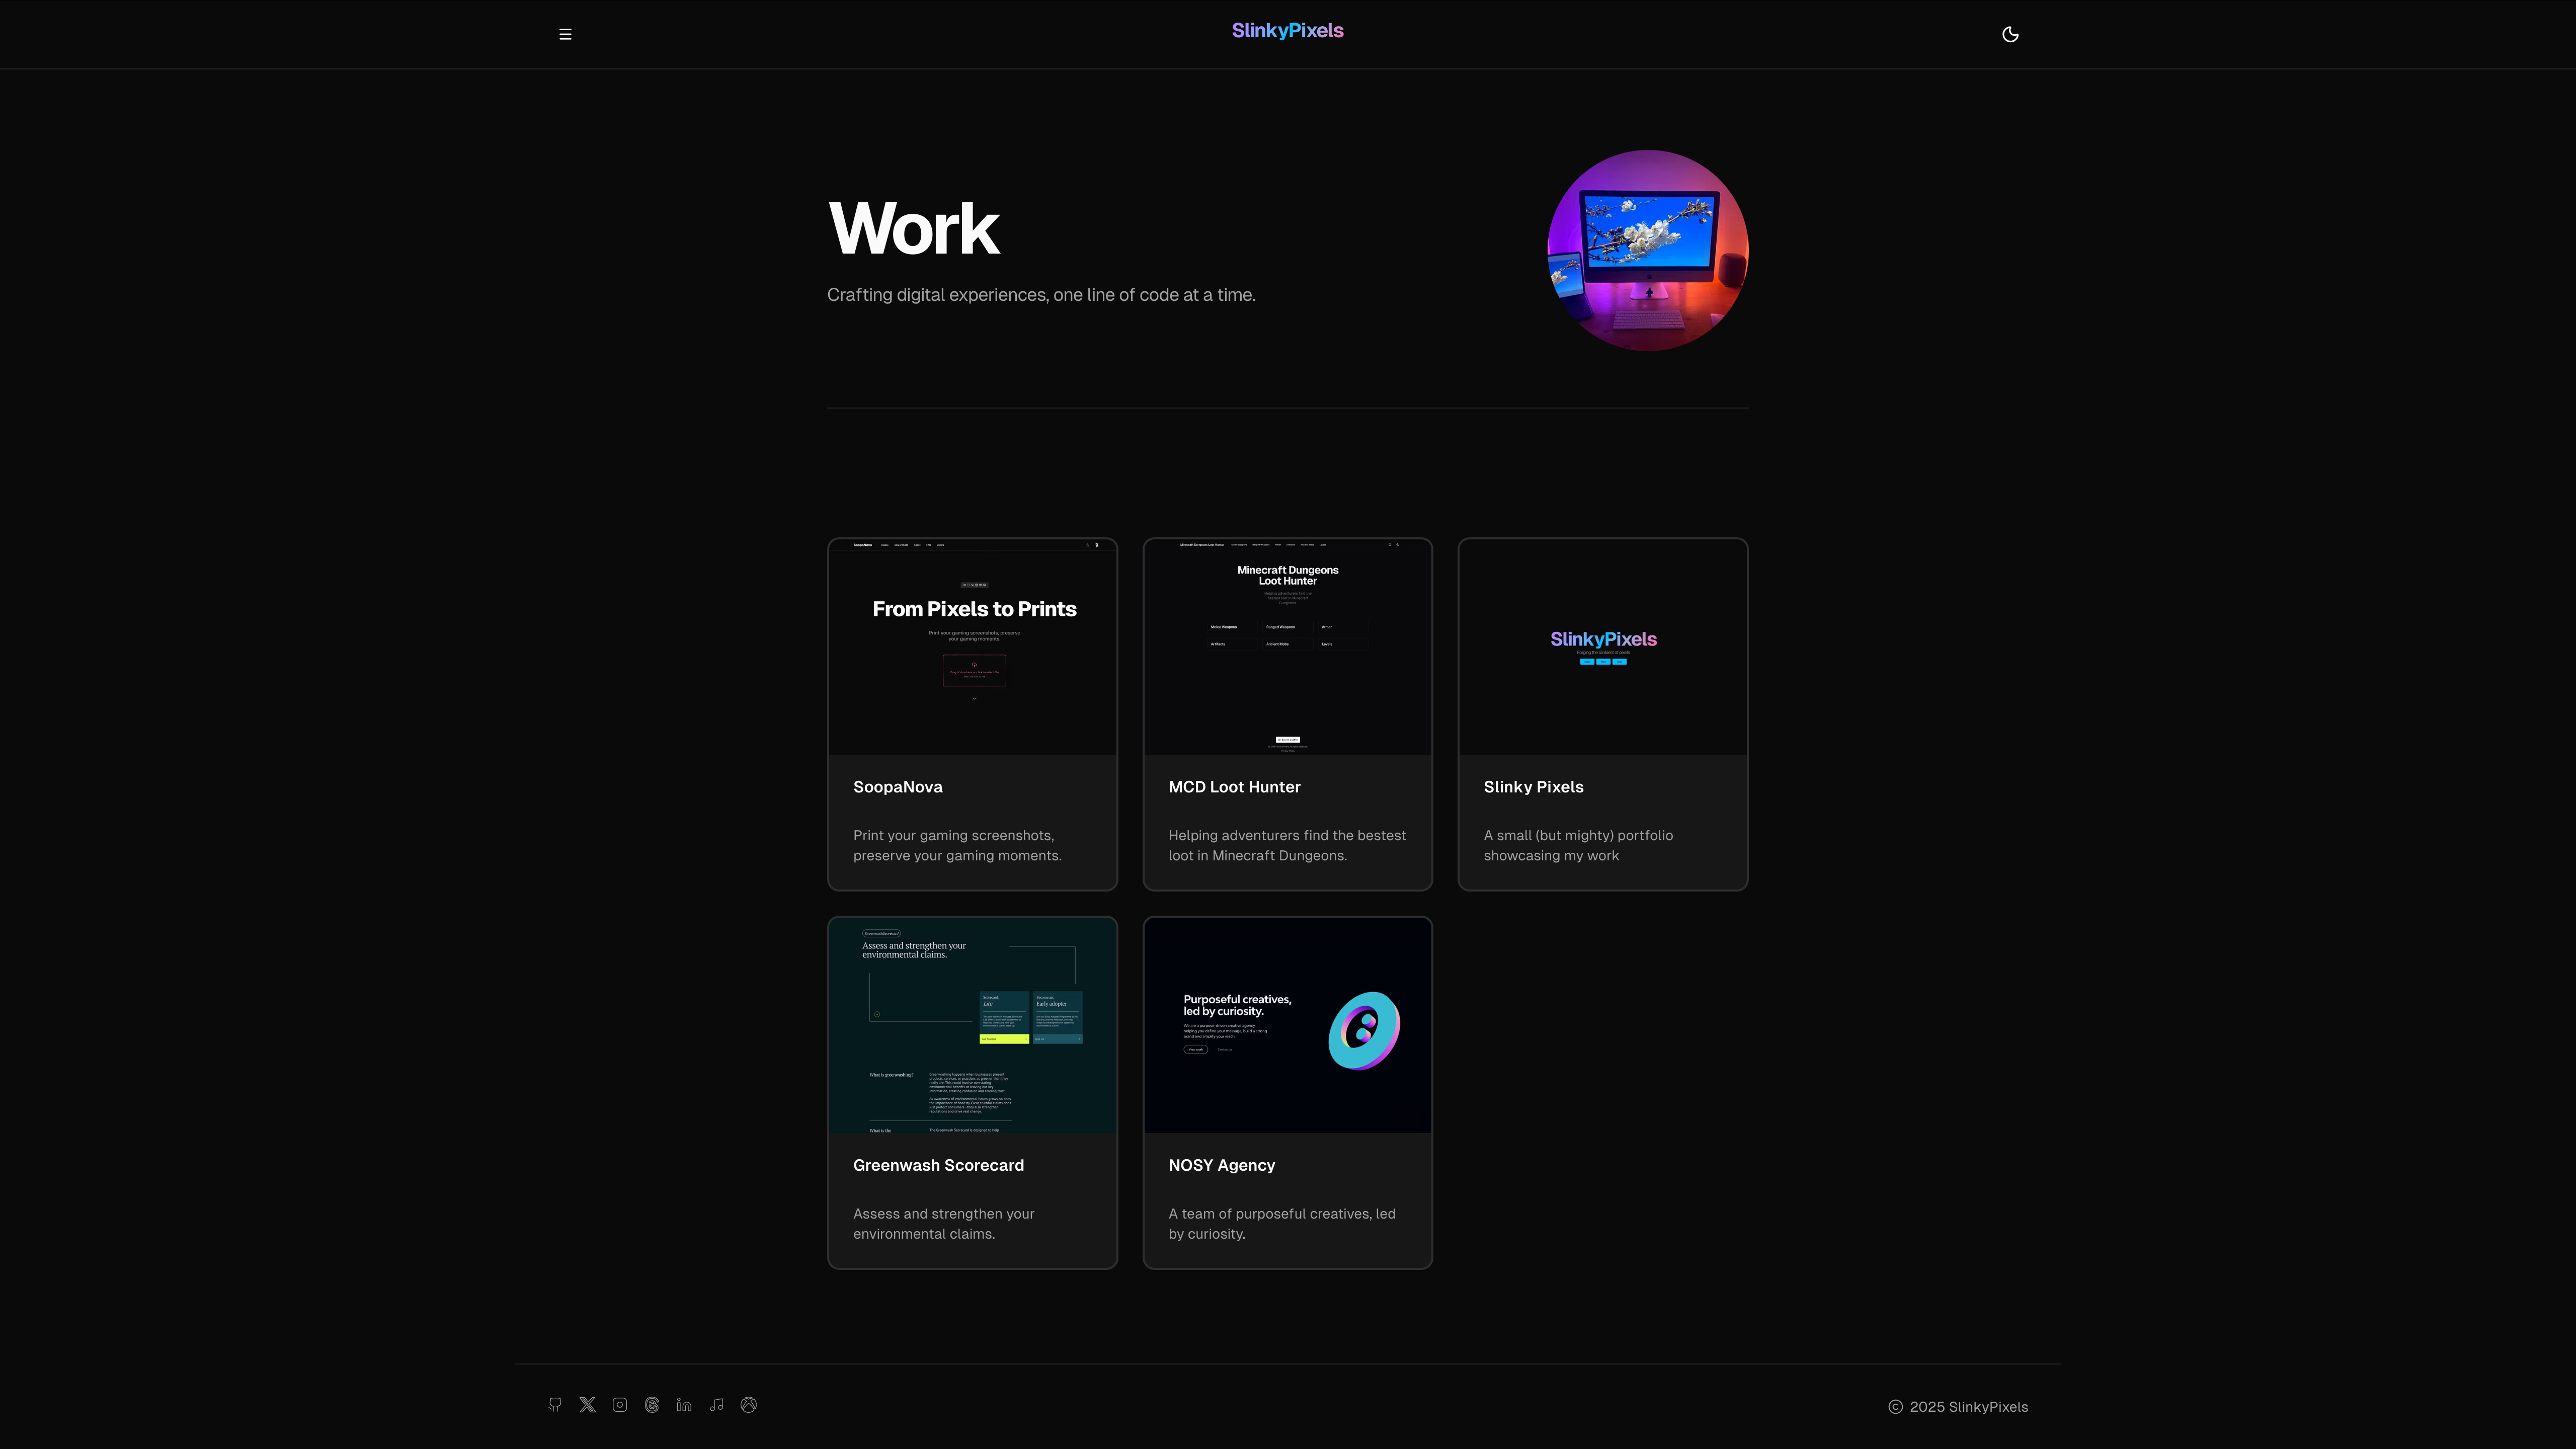This screenshot has height=1449, width=2576.
Task: Click the NOSY Agency preview thumbnail
Action: click(1287, 1025)
